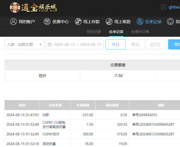Switch to the 处理中订单 tab

pos(140,32)
